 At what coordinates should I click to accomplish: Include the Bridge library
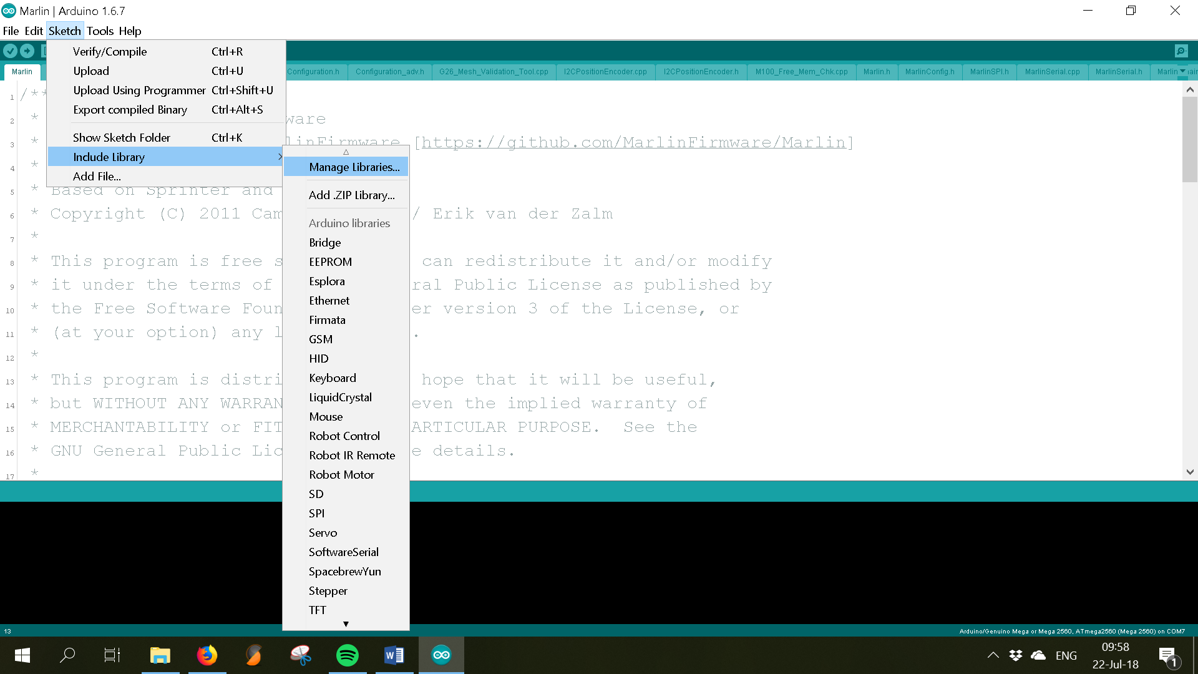tap(346, 243)
